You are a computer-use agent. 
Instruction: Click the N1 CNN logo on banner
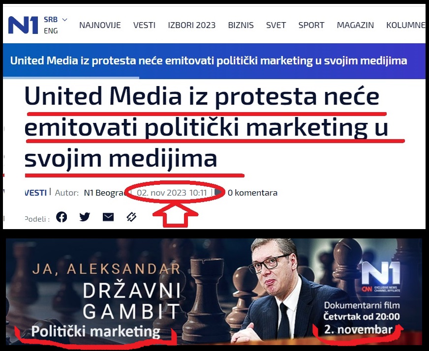point(381,277)
